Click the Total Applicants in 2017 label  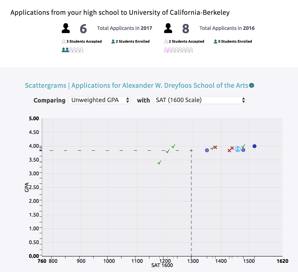[125, 28]
